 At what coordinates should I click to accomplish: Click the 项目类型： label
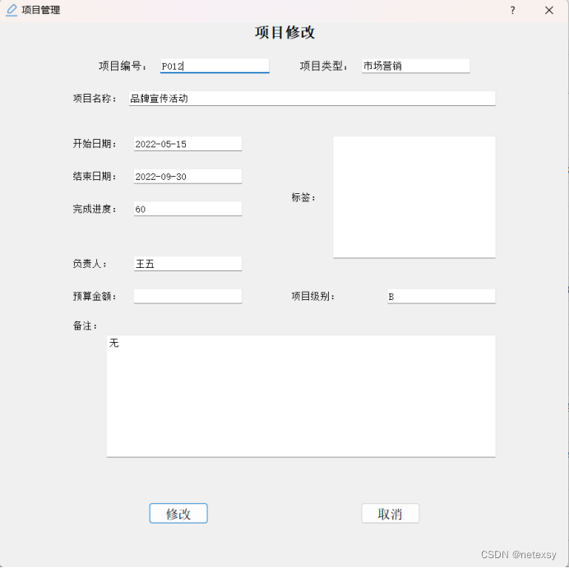coord(324,66)
